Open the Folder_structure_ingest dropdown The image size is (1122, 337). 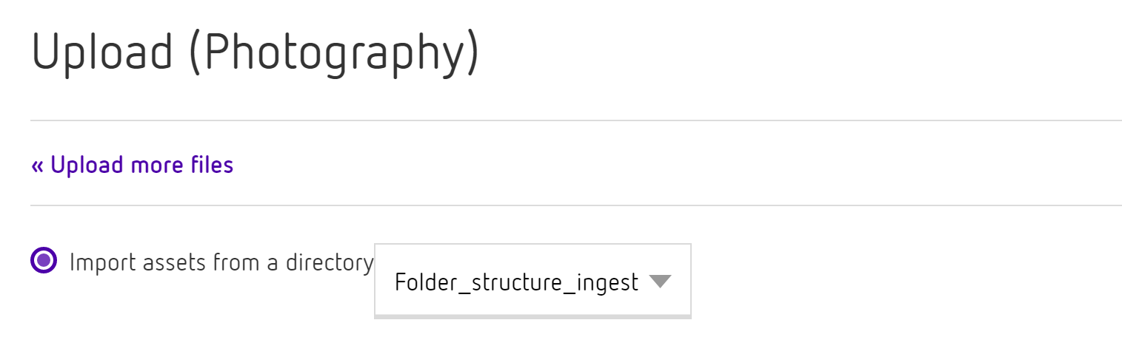[532, 281]
